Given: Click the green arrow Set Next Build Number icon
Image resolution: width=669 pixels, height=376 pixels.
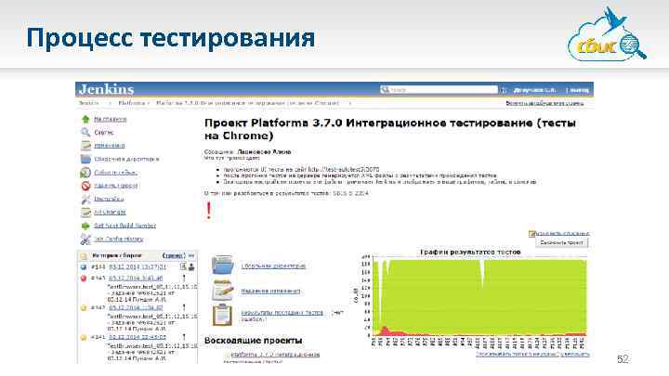Looking at the screenshot, I should point(85,226).
